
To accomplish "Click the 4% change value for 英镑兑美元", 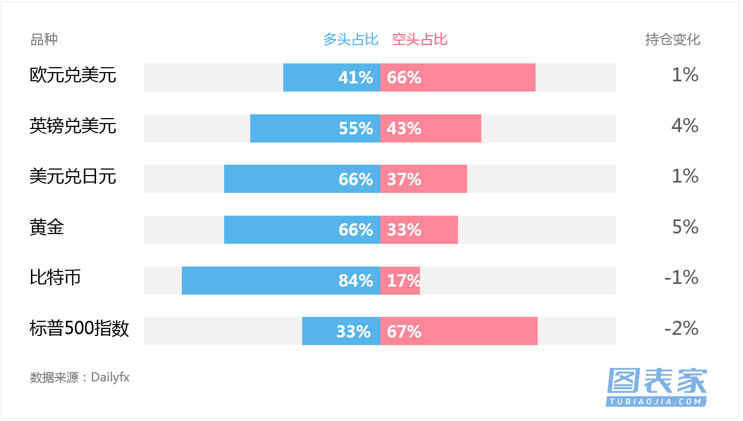I will tap(685, 126).
